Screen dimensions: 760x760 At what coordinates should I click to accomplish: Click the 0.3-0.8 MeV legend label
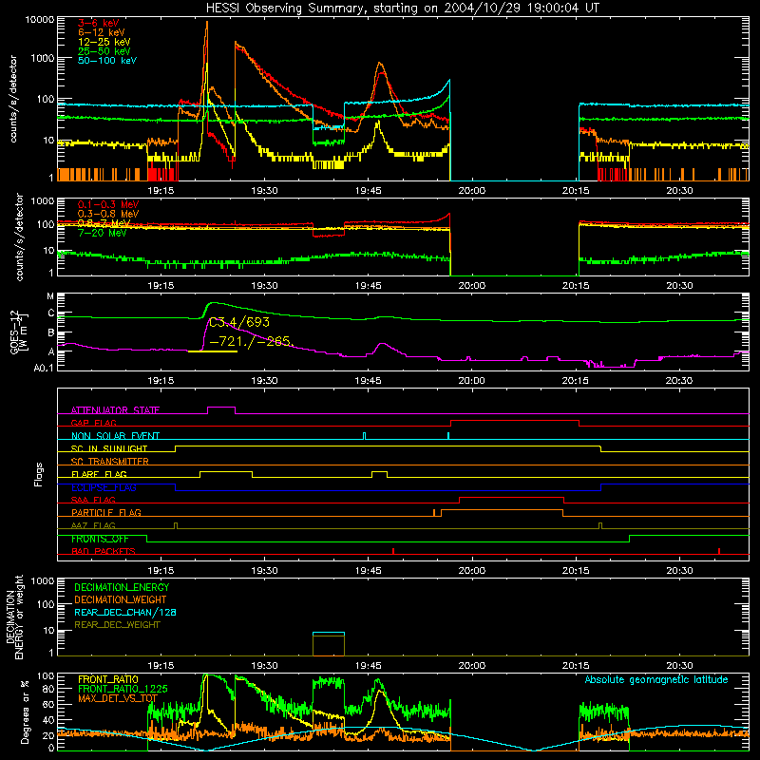click(x=108, y=214)
